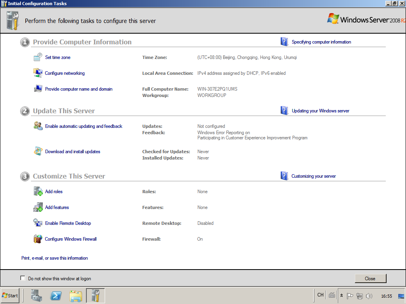Screen dimensions: 406x304
Task: Click the WORKGROUP workgroup value
Action: tap(212, 95)
